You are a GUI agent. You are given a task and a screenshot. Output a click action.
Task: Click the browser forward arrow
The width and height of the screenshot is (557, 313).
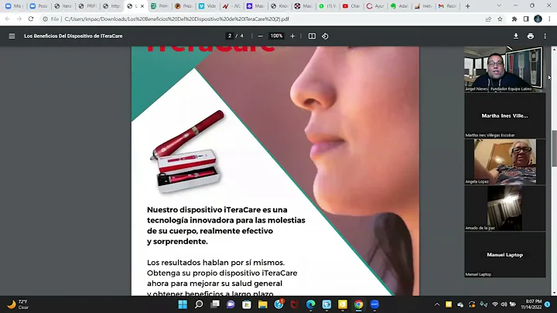point(19,19)
